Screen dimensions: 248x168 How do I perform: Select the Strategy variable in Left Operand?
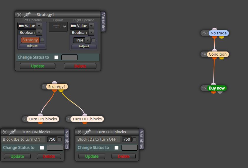coord(30,40)
